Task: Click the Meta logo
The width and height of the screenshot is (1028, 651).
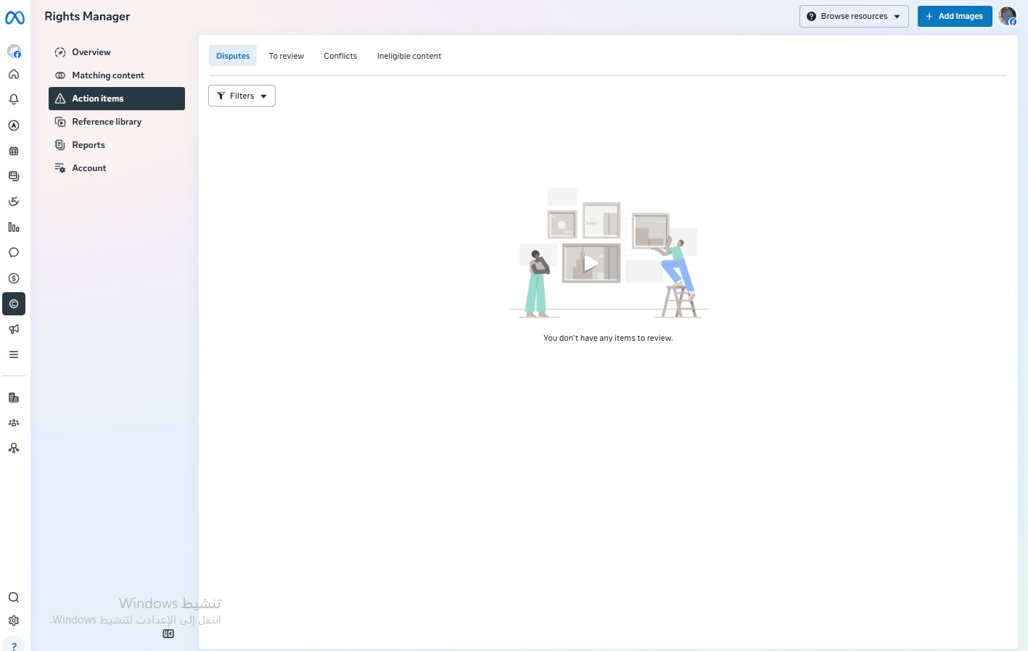Action: pos(15,17)
